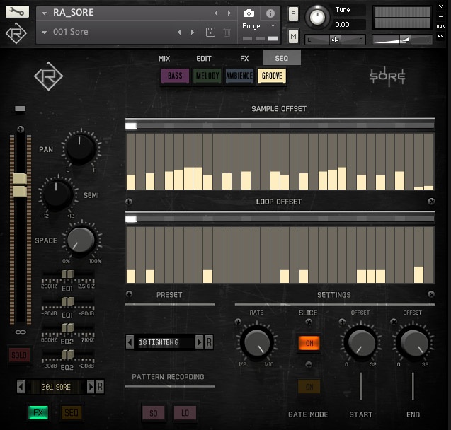Click the SOLO button
Screen dimensions: 451x430
[19, 355]
